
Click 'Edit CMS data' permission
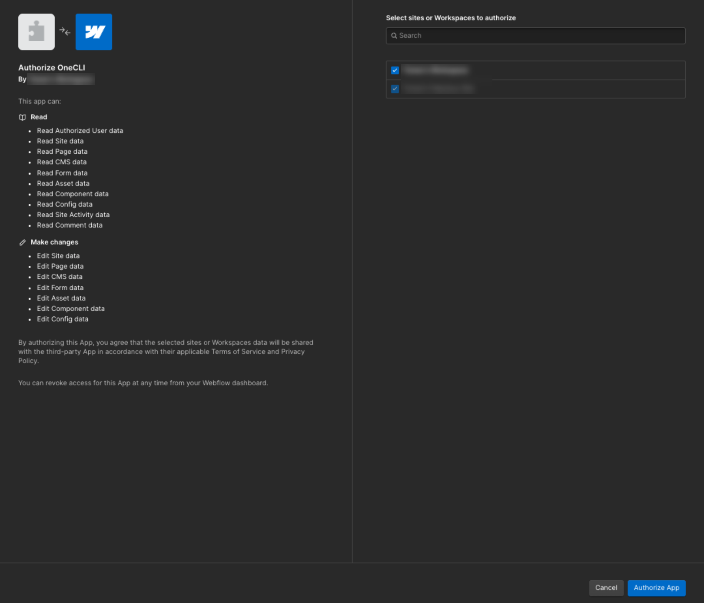[x=60, y=277]
